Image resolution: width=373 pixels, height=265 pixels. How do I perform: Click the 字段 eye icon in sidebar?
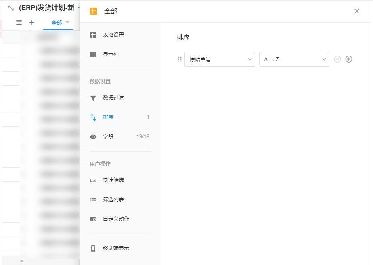click(93, 136)
